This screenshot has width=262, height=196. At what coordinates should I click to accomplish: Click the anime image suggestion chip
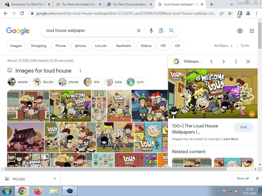click(19, 82)
